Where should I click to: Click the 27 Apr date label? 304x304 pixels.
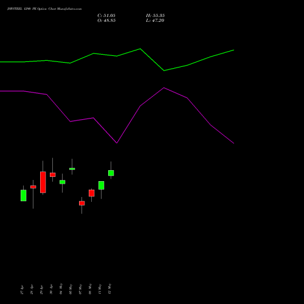click(22, 289)
